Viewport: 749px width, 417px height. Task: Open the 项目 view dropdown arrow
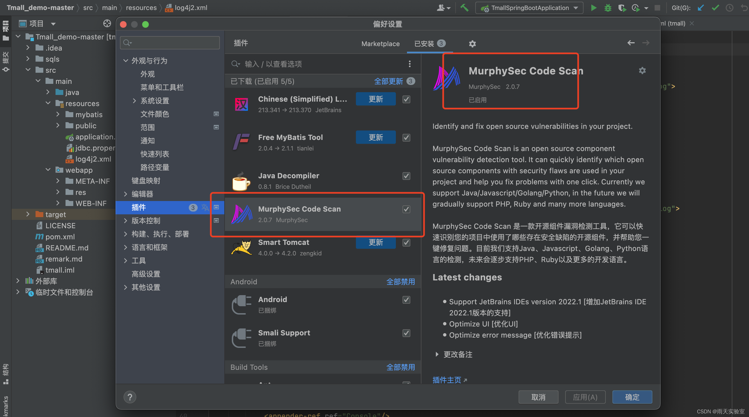click(53, 24)
